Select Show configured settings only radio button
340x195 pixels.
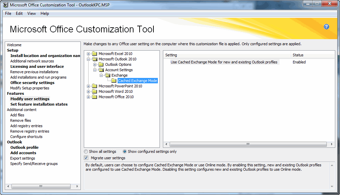[x=125, y=151]
